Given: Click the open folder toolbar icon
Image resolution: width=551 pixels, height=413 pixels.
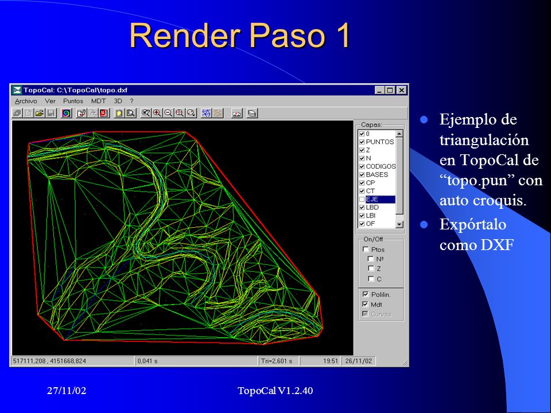Looking at the screenshot, I should [40, 113].
